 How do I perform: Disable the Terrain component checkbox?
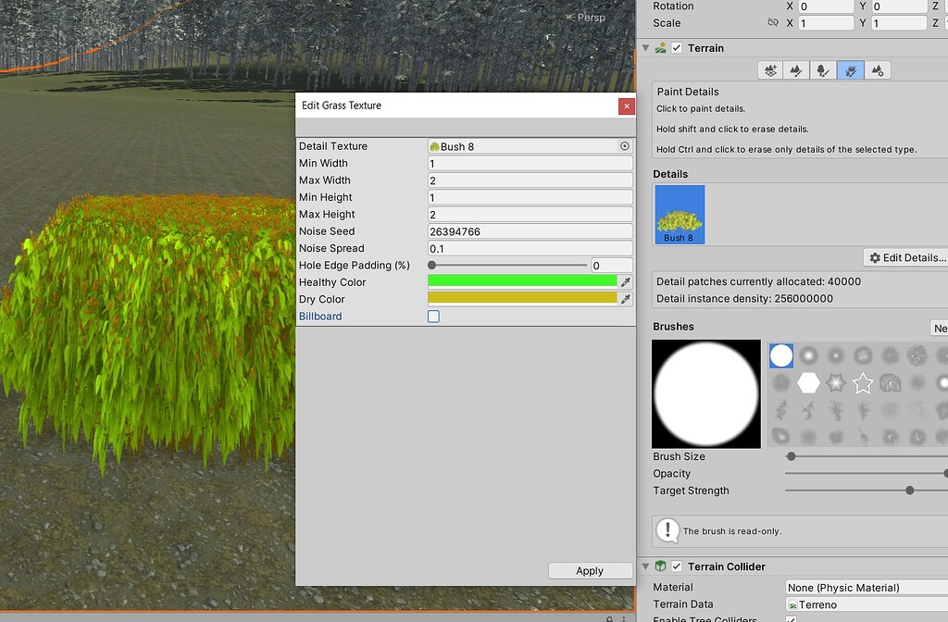point(675,47)
